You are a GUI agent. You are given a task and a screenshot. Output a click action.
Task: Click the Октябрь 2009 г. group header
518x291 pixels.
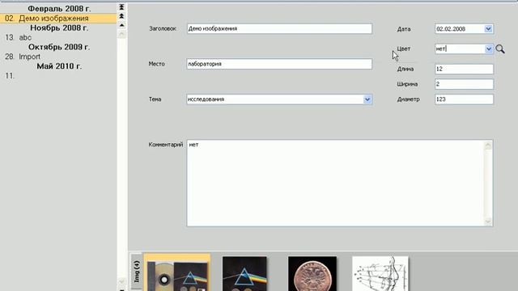coord(59,47)
